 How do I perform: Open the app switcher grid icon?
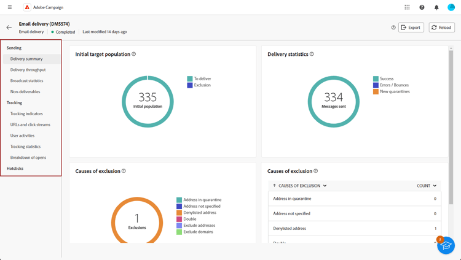point(407,7)
